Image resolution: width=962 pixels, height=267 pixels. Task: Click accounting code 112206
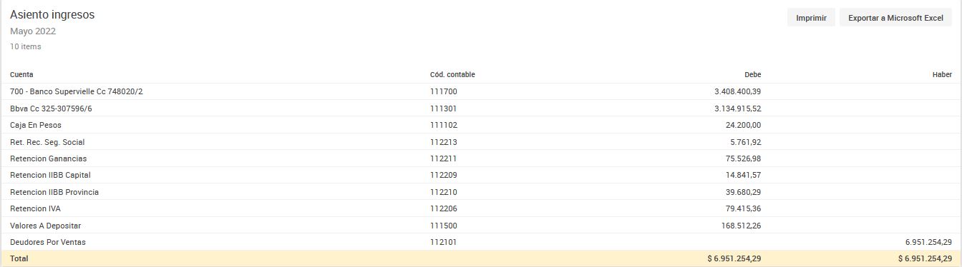coord(443,208)
